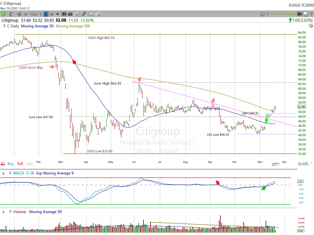314x235 pixels.
Task: Click the 2020 Low $32.00 annotation
Action: coord(100,151)
